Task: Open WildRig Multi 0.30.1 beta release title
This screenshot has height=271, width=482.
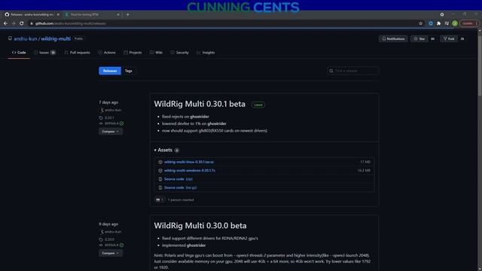Action: tap(200, 104)
